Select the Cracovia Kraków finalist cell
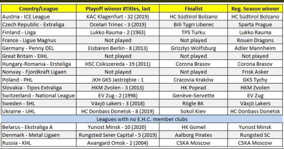This screenshot has height=149, width=284. [194, 80]
